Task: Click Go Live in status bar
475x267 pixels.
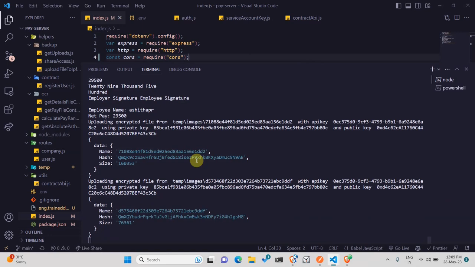Action: coord(399,248)
